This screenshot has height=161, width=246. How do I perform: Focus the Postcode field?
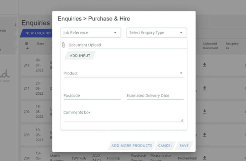pos(92,96)
